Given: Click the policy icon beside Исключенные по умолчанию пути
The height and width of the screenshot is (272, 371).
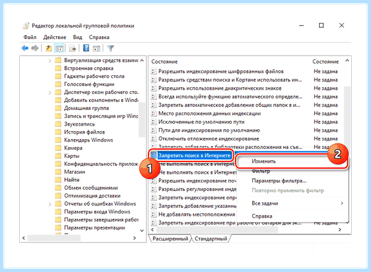Looking at the screenshot, I should (x=154, y=122).
